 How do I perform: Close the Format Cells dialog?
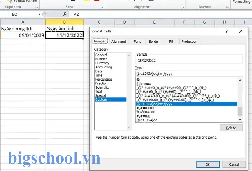241,31
